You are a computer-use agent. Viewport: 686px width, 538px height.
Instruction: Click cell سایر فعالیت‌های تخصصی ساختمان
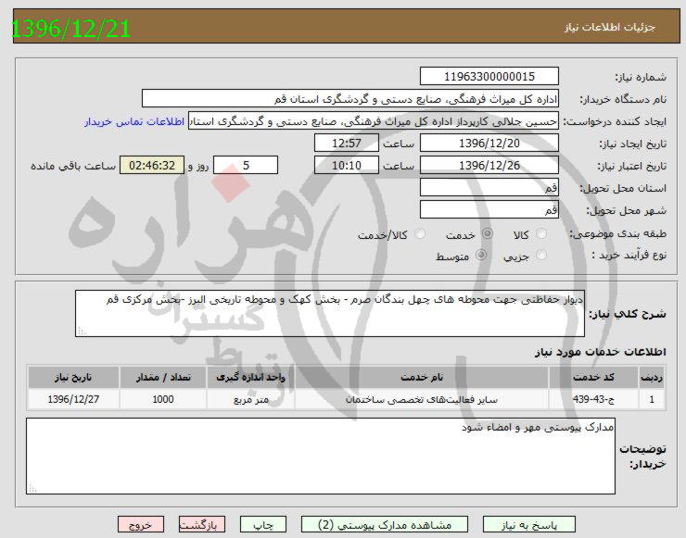[422, 399]
